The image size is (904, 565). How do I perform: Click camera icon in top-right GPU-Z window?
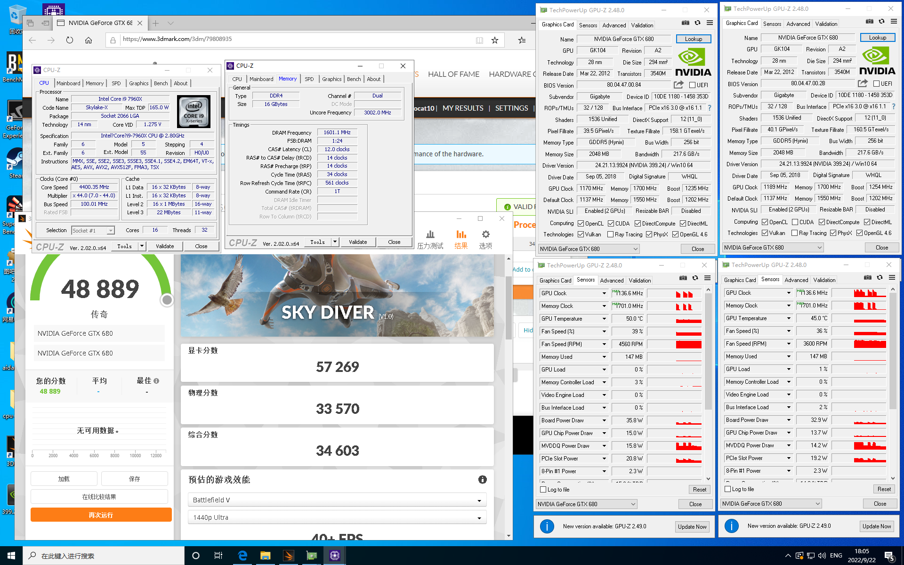pyautogui.click(x=870, y=21)
